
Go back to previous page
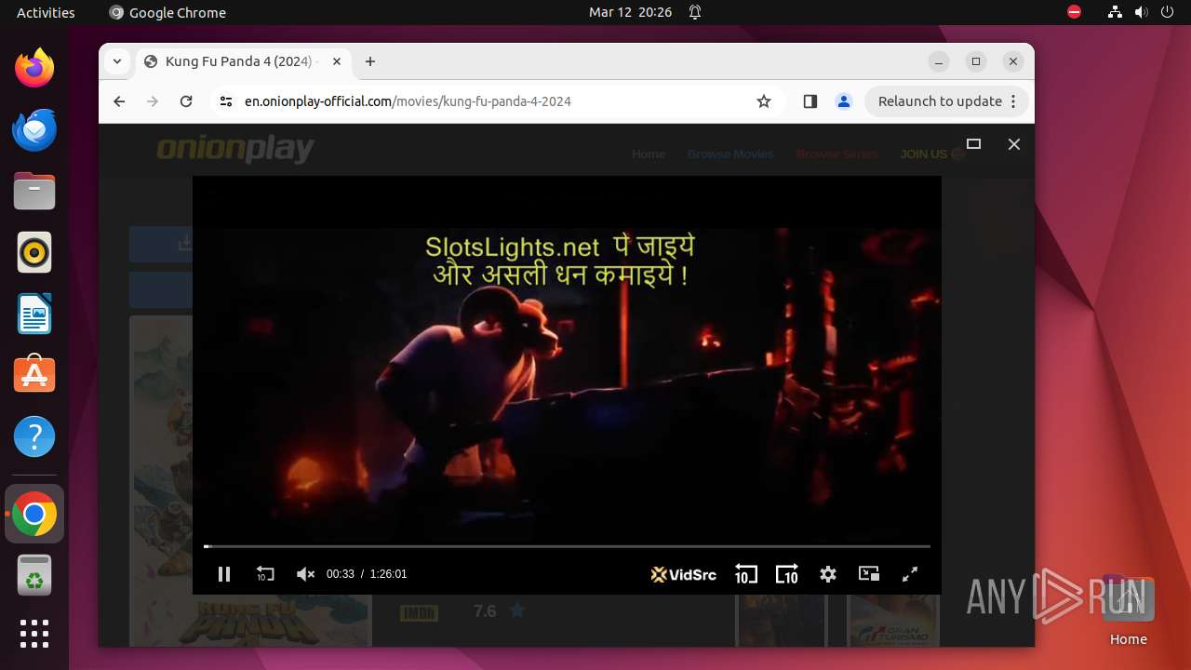pyautogui.click(x=119, y=101)
